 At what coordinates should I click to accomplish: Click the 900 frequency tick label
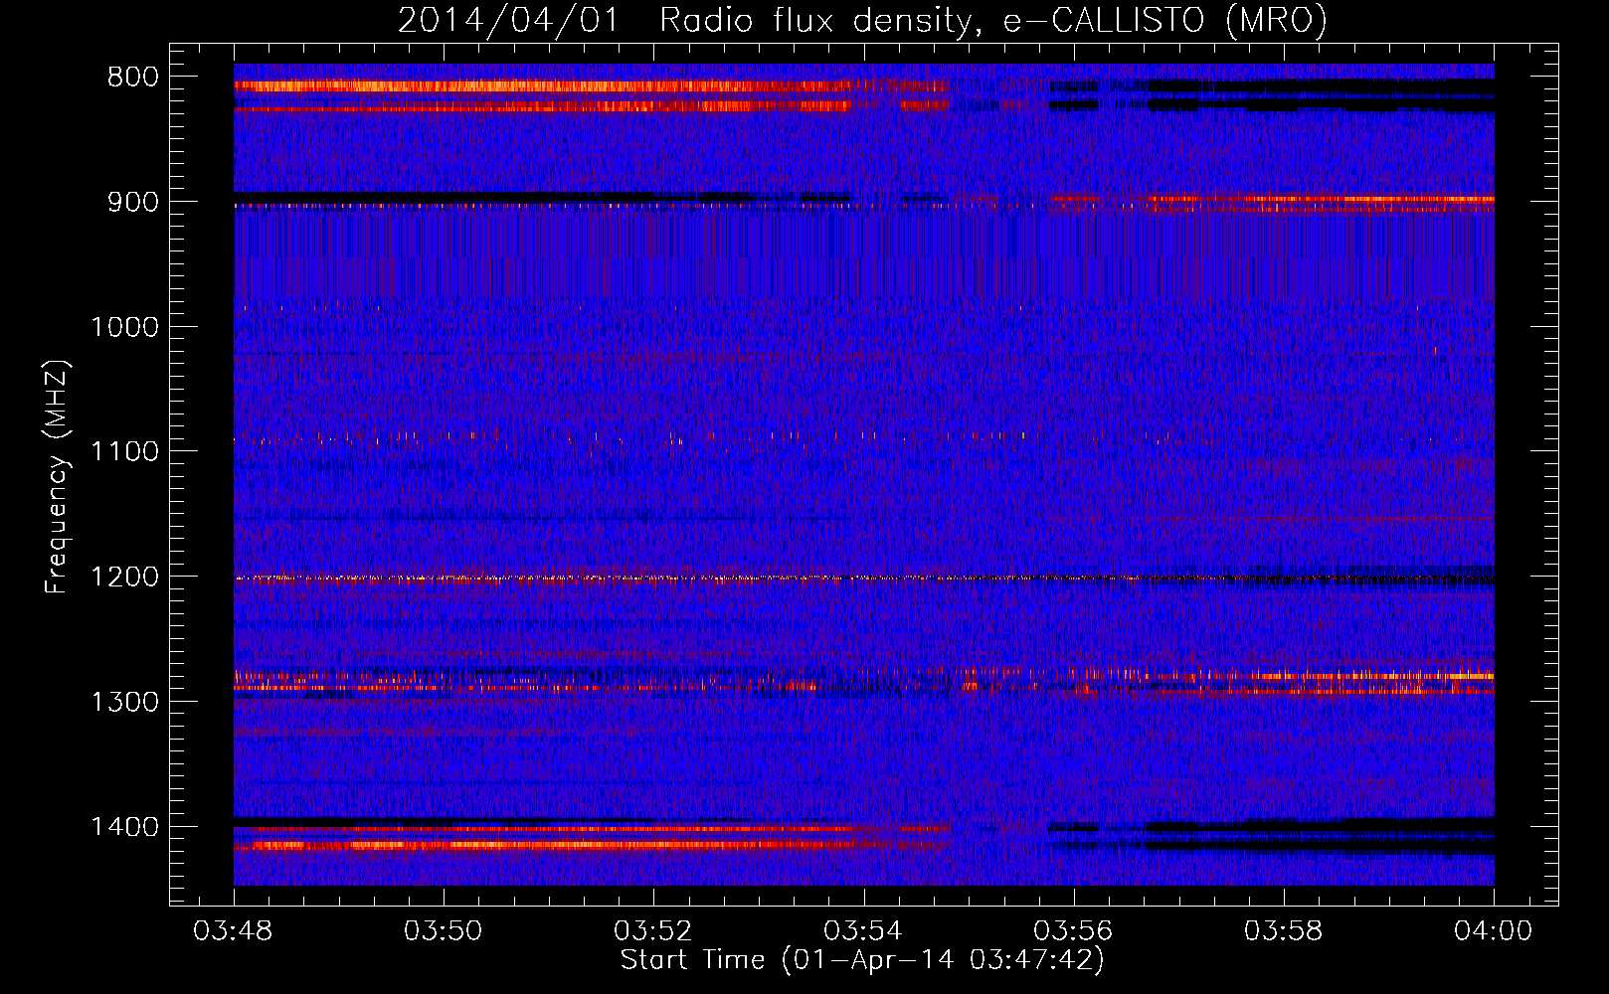(x=133, y=203)
